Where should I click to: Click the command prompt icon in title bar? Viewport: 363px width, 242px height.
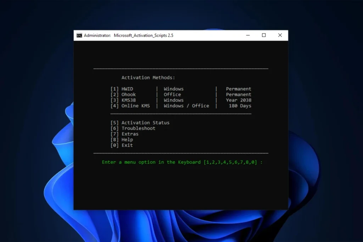[79, 35]
